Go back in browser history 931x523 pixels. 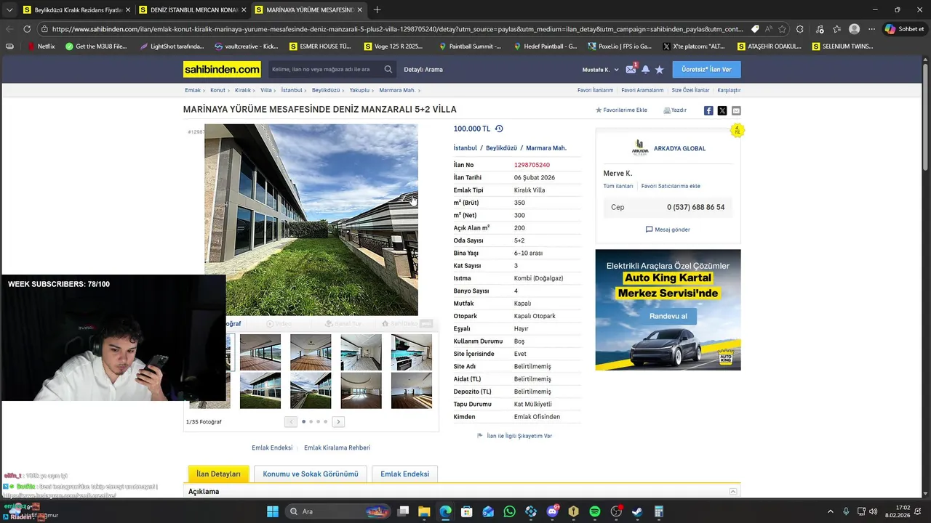click(9, 29)
